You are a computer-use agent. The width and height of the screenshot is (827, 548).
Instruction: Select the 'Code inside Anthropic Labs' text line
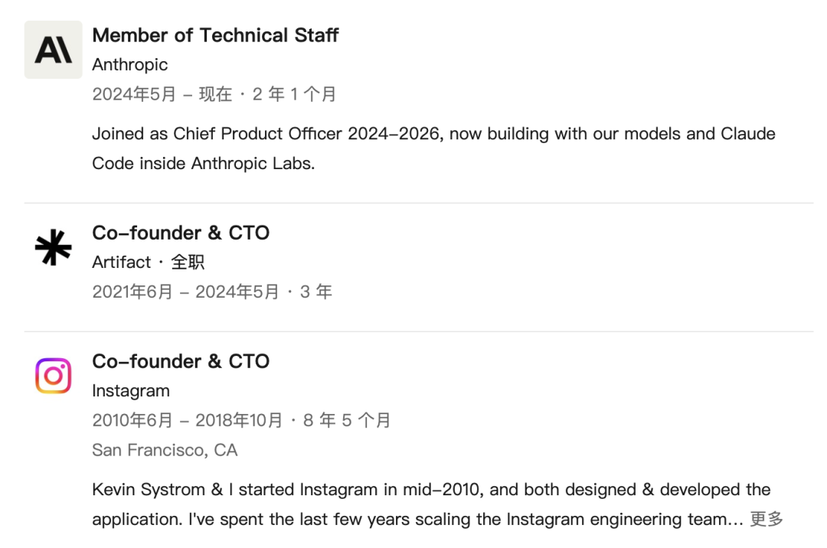(204, 163)
